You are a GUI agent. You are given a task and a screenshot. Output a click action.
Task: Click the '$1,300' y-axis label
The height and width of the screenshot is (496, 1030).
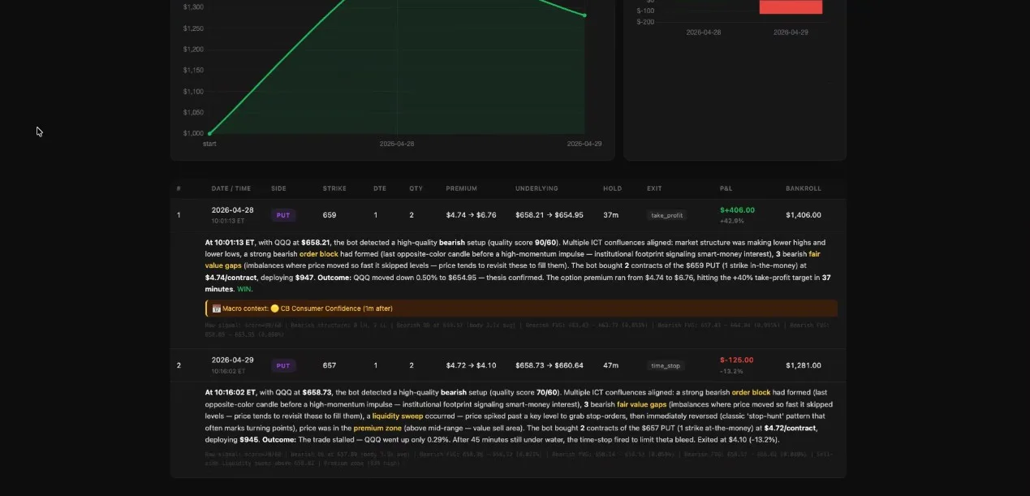193,6
